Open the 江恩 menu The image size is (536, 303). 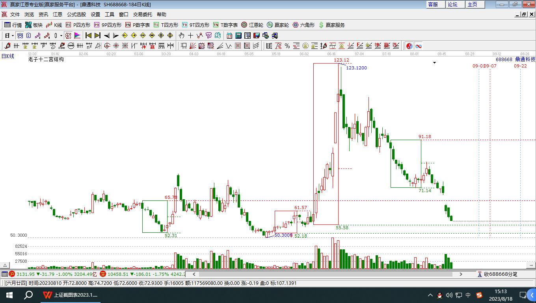click(58, 14)
